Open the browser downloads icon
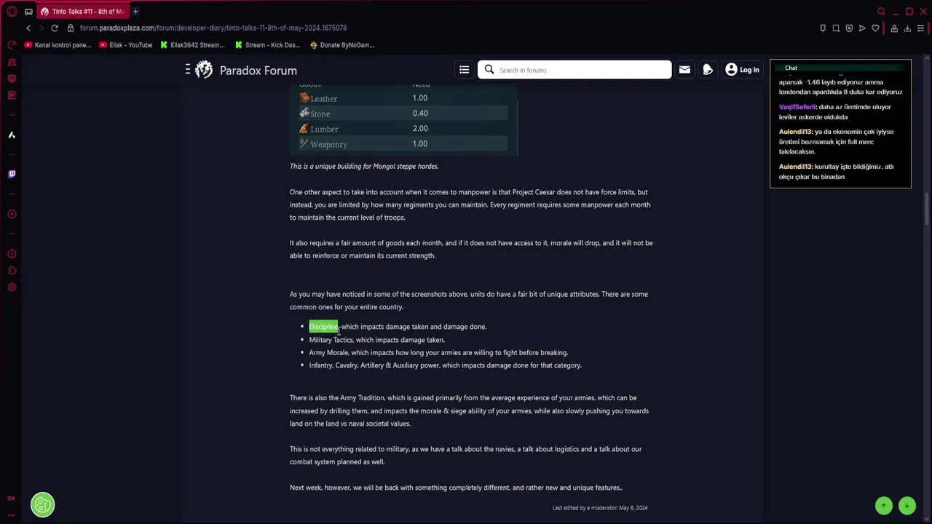Image resolution: width=932 pixels, height=524 pixels. pyautogui.click(x=907, y=28)
